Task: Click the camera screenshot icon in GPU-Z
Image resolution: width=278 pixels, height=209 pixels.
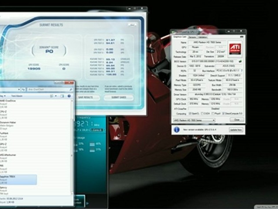Action: coord(242,37)
